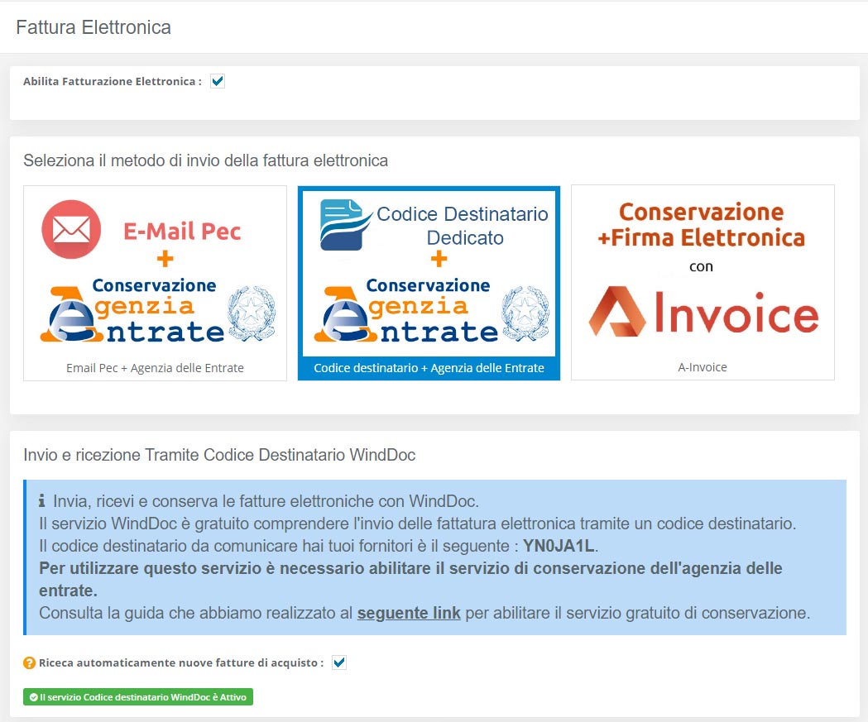Viewport: 868px width, 722px height.
Task: Open the 'seguente link' guide
Action: pyautogui.click(x=409, y=614)
